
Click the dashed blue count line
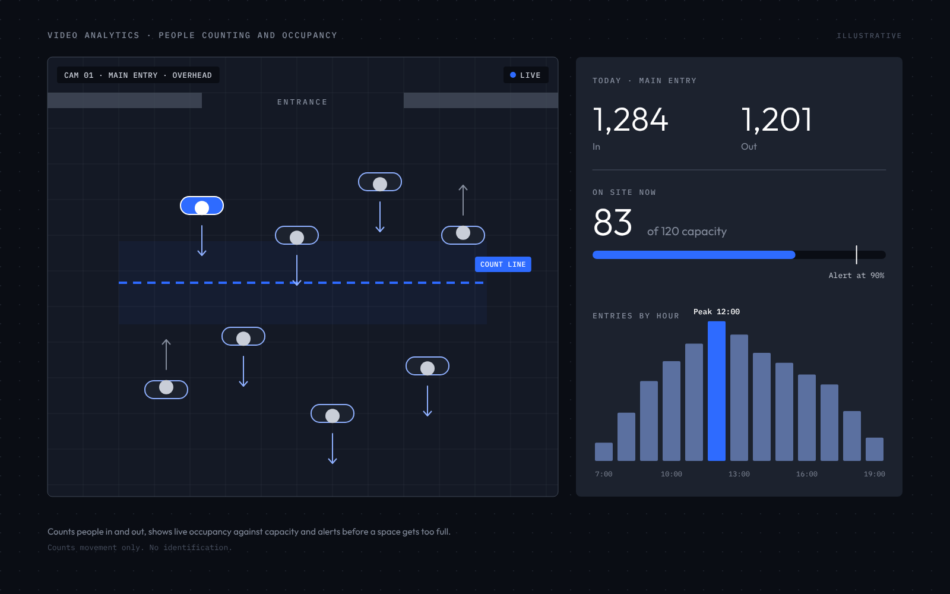pyautogui.click(x=302, y=283)
